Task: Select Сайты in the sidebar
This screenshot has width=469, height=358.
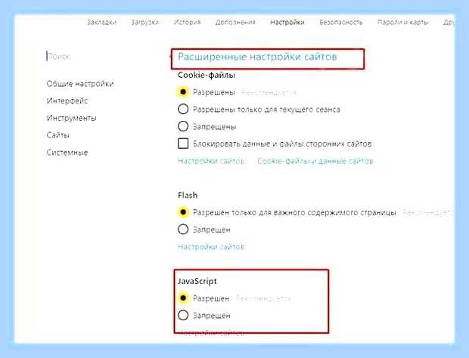Action: click(57, 135)
